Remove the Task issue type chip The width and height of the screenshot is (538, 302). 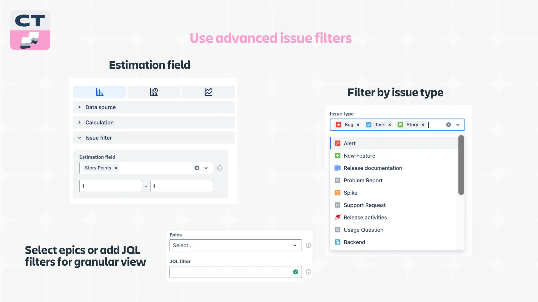(x=389, y=125)
